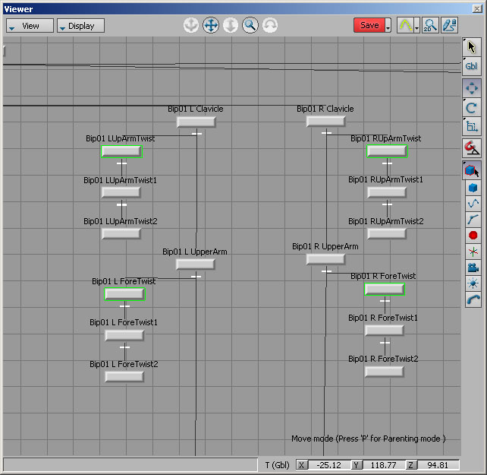The width and height of the screenshot is (487, 475).
Task: Select the Bip01 RUpArmTwist2 node button
Action: [386, 233]
